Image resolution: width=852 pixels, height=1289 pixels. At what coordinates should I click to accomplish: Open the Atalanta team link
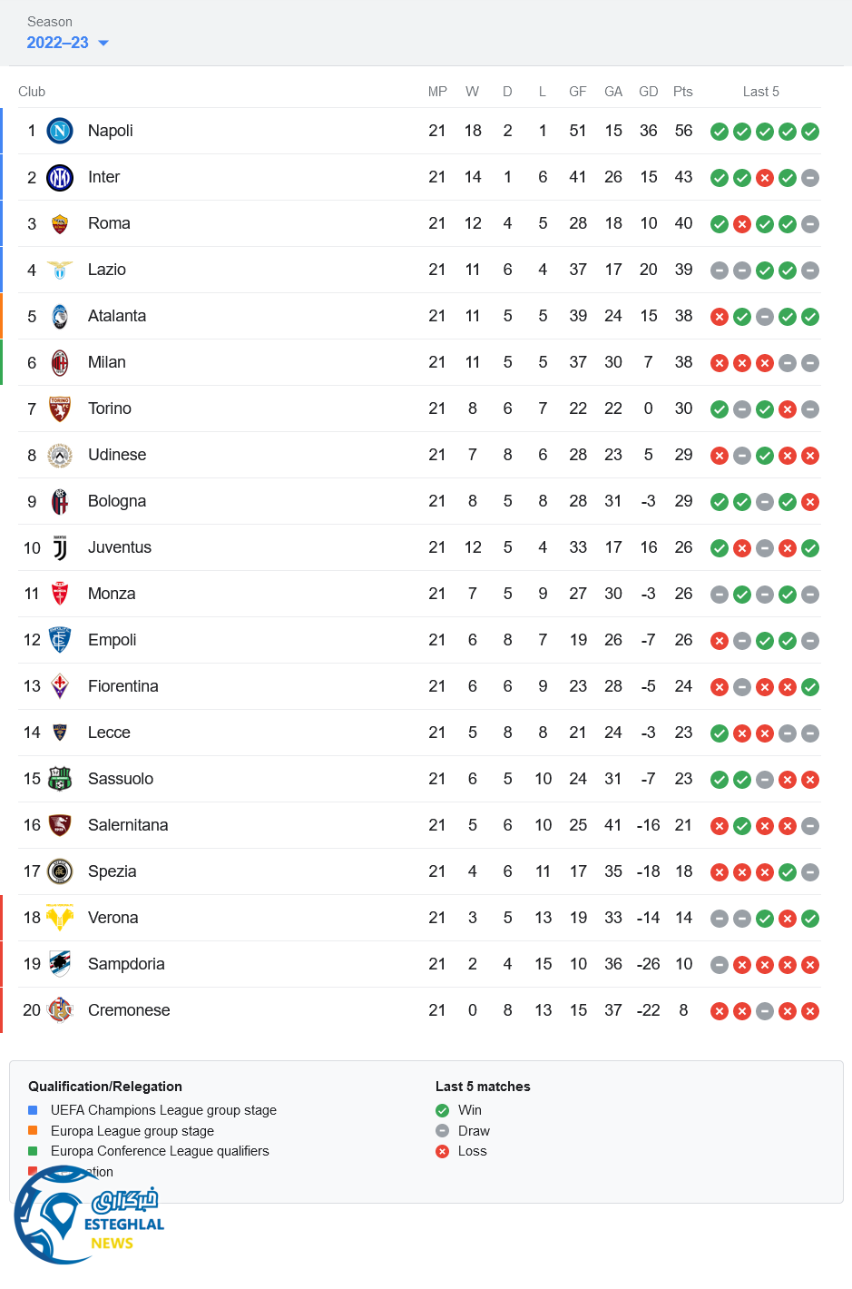point(117,316)
